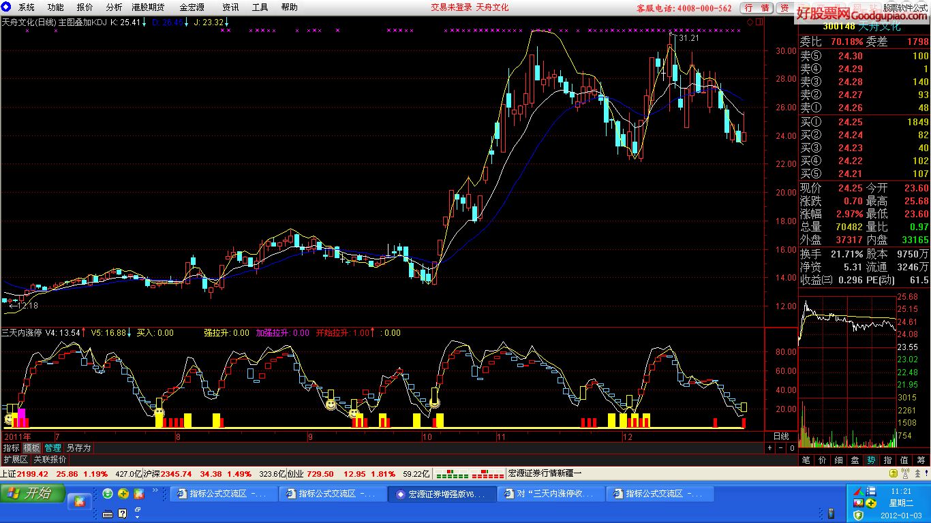The image size is (931, 523).
Task: Click the on-screen keyboard icon
Action: (108, 513)
